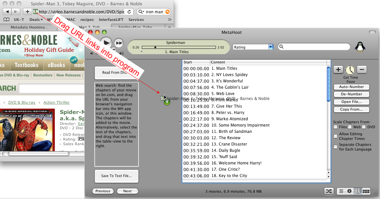The height and width of the screenshot is (199, 380).
Task: Open the Metadata Hootenanny browser tab
Action: [x=29, y=27]
